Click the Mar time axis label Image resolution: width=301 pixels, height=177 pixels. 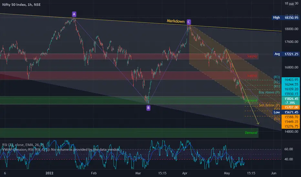[x=138, y=173]
